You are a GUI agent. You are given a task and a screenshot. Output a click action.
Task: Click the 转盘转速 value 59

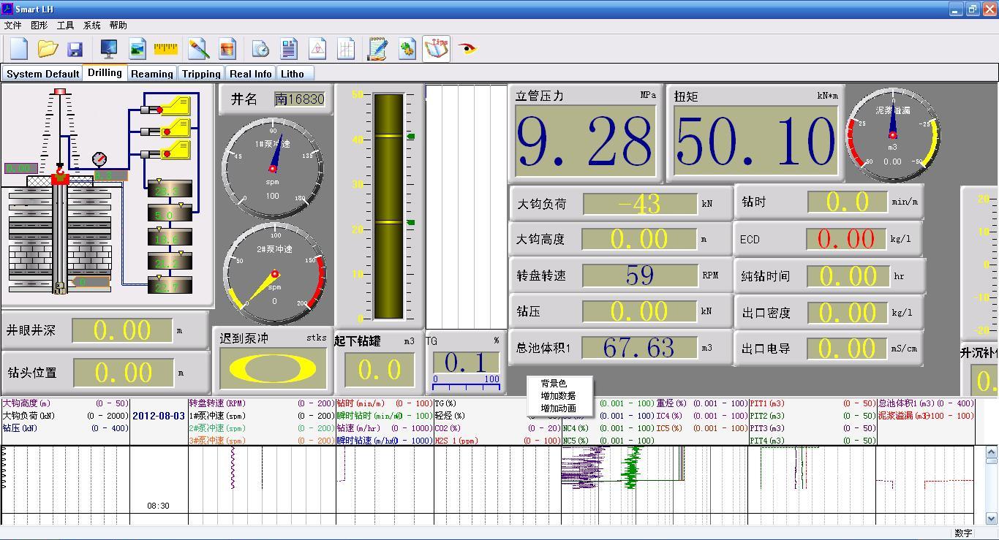point(640,275)
